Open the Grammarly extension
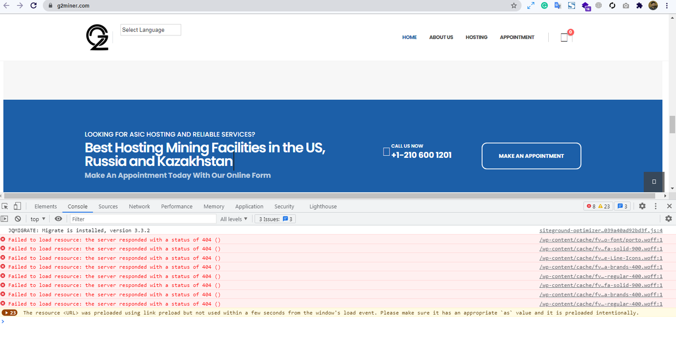The width and height of the screenshot is (676, 345). click(544, 5)
